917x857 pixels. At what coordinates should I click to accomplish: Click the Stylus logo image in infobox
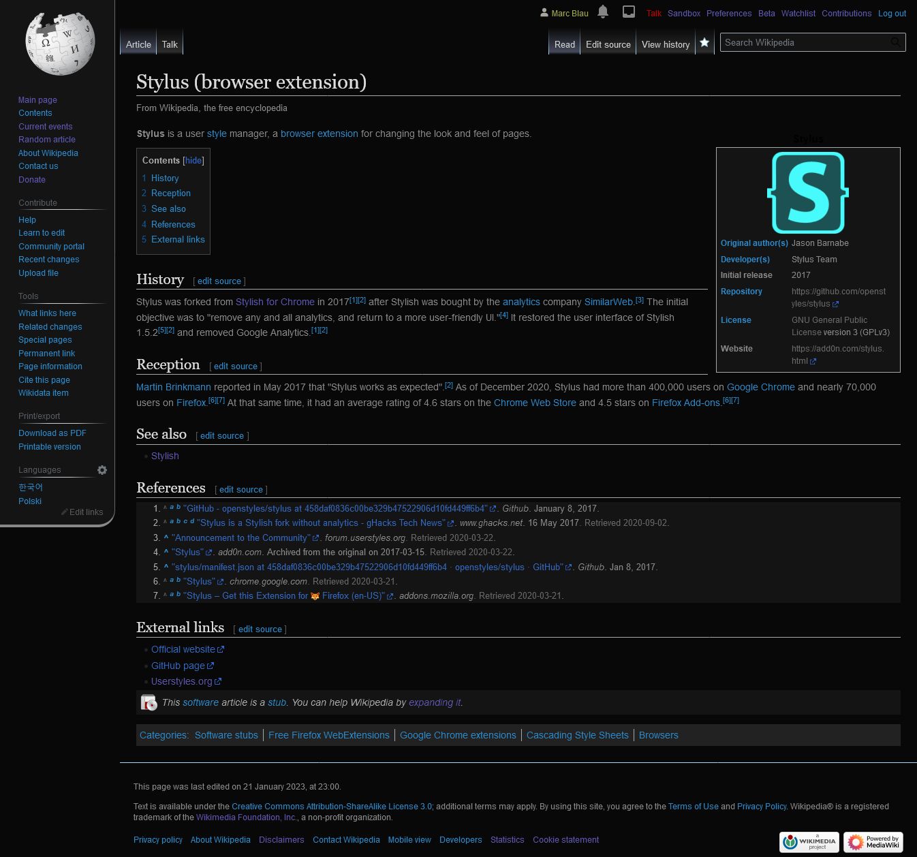[808, 193]
